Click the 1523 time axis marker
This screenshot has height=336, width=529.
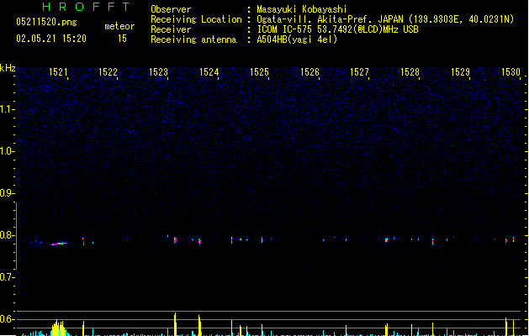click(x=158, y=72)
